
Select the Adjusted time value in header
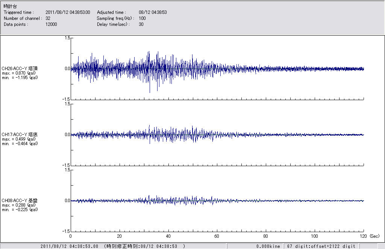pyautogui.click(x=153, y=12)
